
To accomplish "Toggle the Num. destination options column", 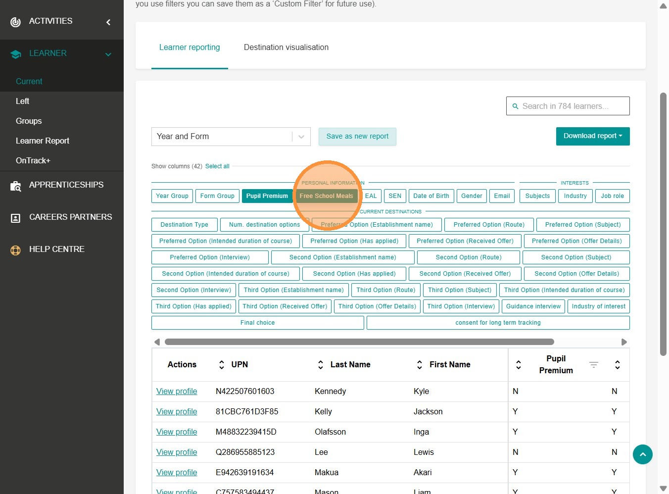I will click(x=265, y=225).
